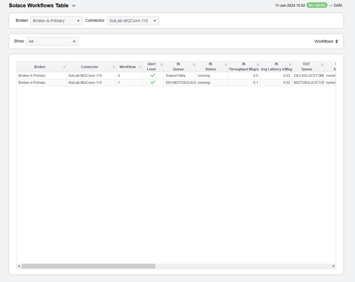Sort by the OUT Queue column header

[x=306, y=66]
